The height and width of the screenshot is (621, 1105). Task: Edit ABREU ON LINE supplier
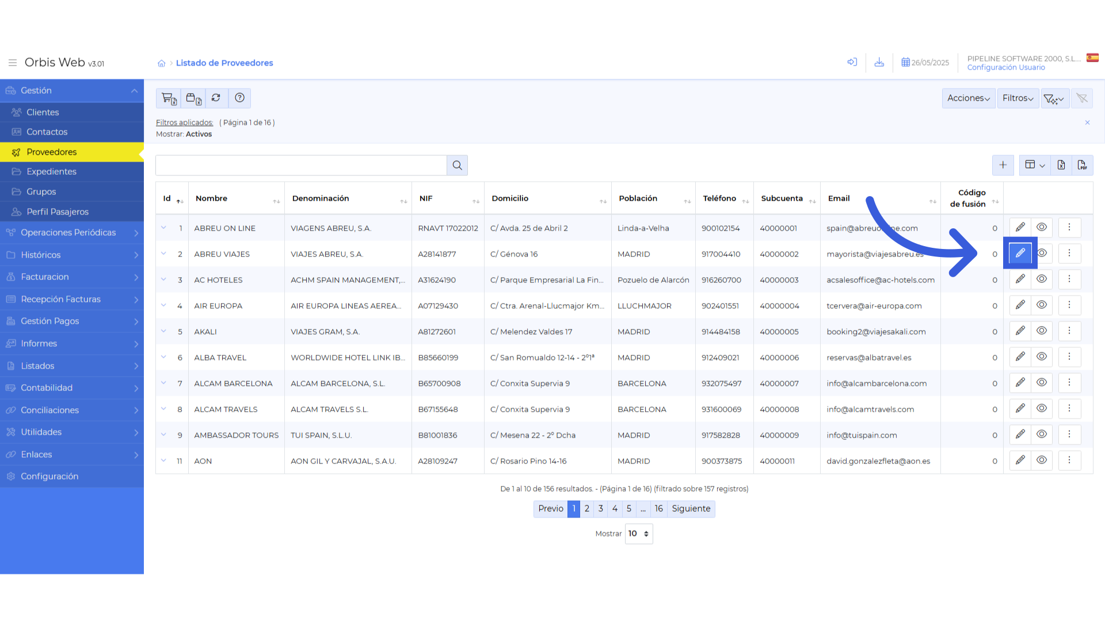(1020, 228)
